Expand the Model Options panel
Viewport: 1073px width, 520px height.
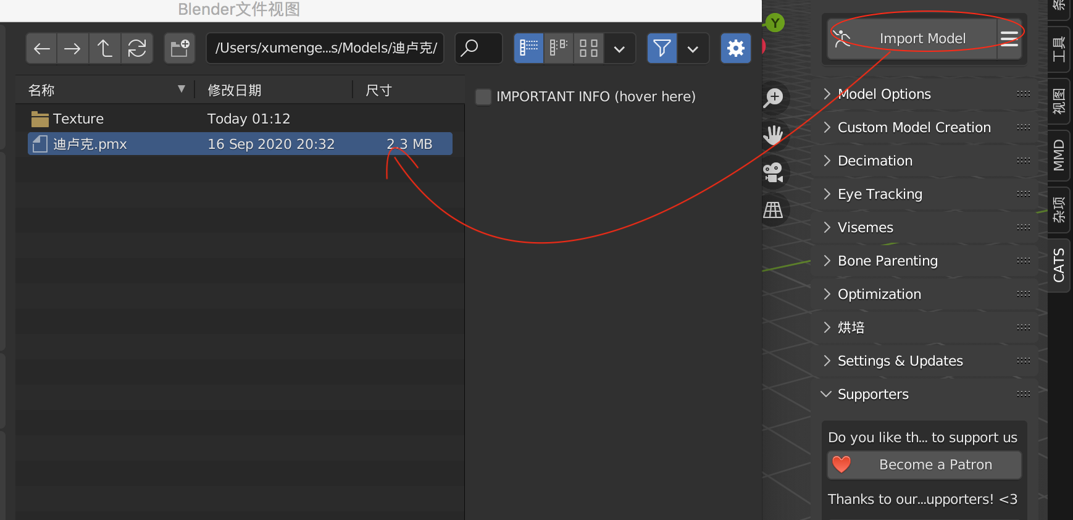click(884, 94)
